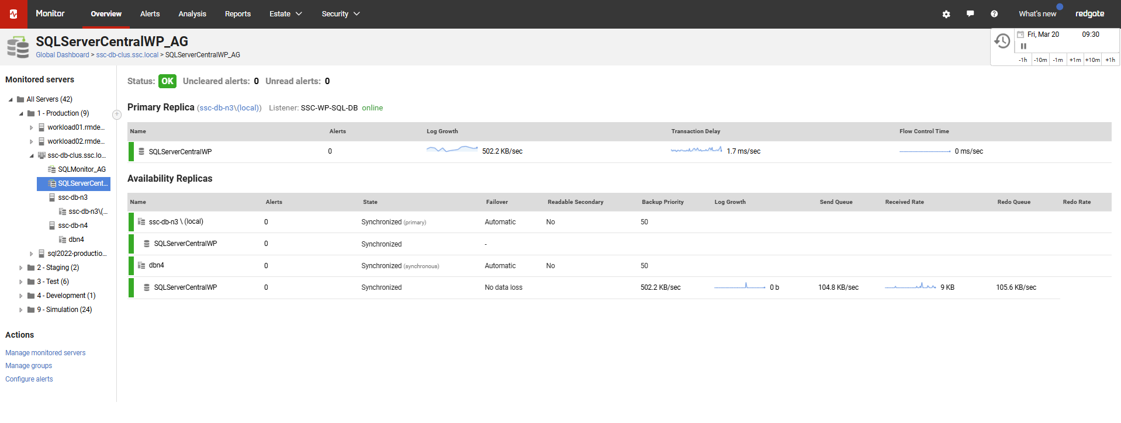
Task: Click the ssc-db-n3 \ (local) replica row icon
Action: (141, 221)
